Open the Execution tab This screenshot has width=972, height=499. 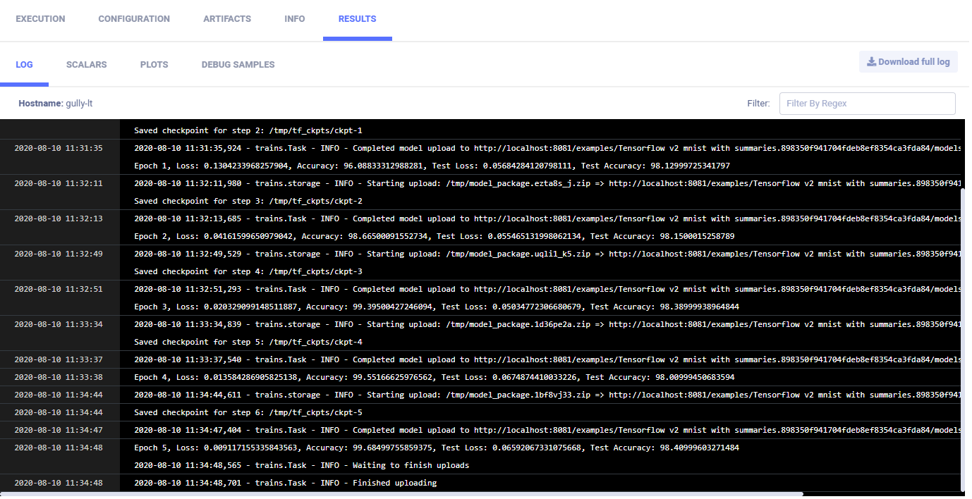(x=40, y=19)
